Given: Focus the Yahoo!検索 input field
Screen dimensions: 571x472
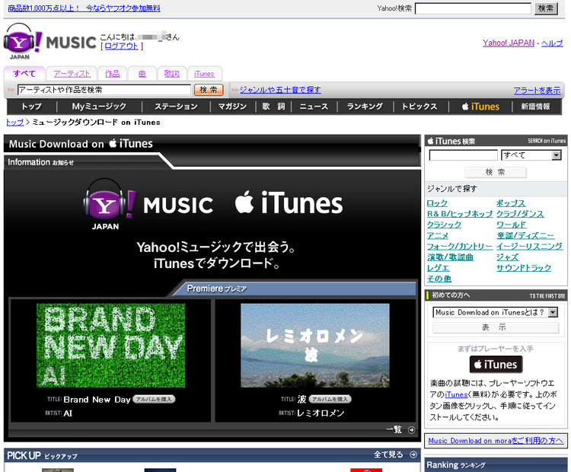Looking at the screenshot, I should point(473,8).
